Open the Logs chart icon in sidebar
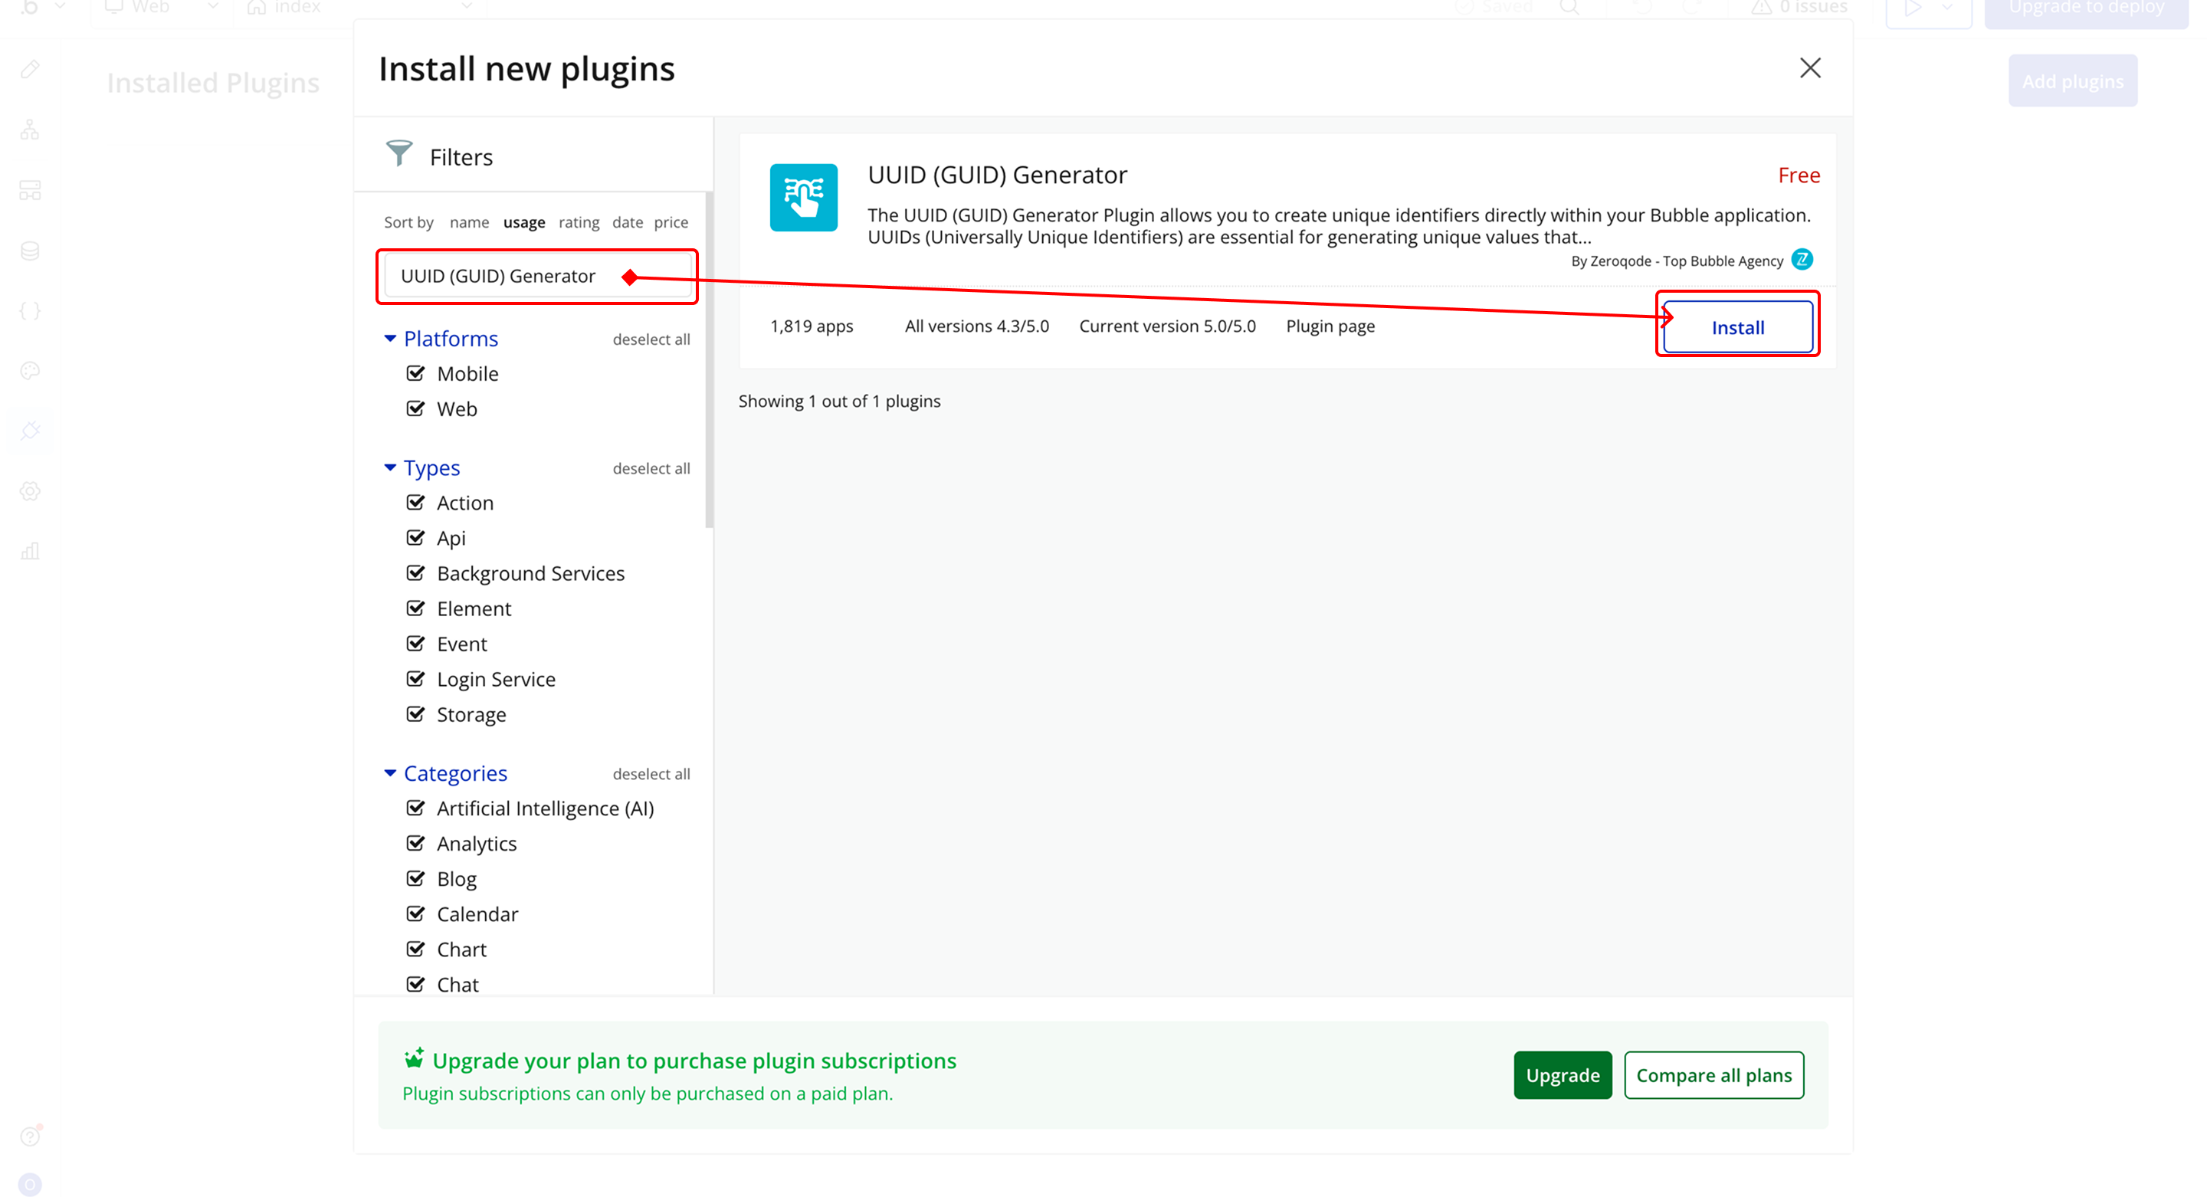2207x1197 pixels. [30, 551]
